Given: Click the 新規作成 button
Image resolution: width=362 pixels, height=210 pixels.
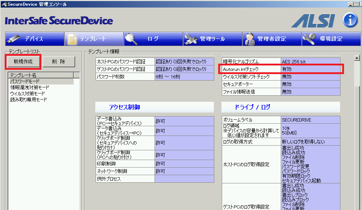Looking at the screenshot, I should pos(23,62).
